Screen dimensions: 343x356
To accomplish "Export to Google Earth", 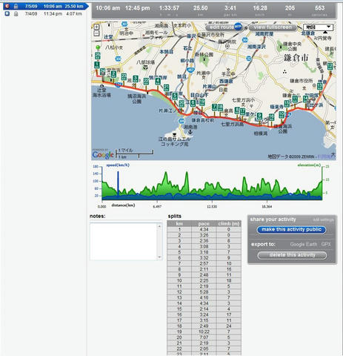I will tap(304, 244).
